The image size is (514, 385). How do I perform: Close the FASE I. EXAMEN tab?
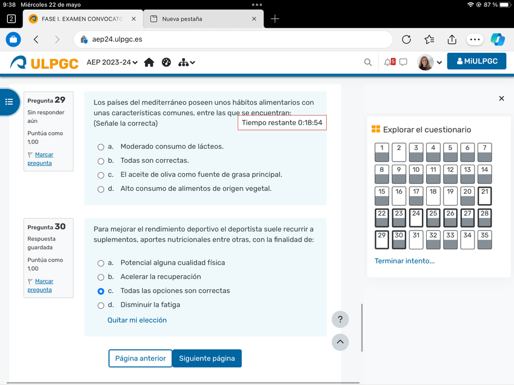[134, 19]
